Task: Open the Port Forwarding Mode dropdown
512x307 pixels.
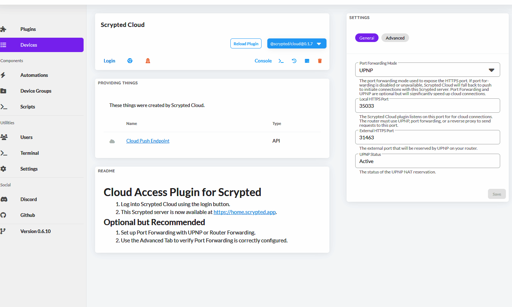Action: coord(427,70)
